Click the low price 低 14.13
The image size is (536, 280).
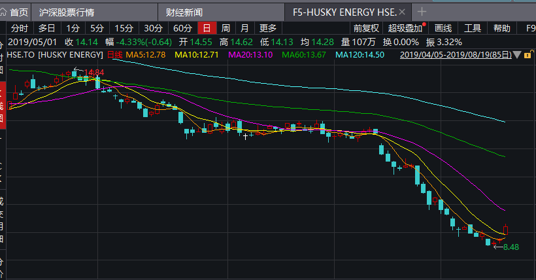click(276, 42)
